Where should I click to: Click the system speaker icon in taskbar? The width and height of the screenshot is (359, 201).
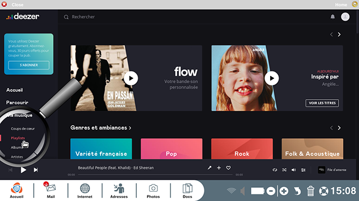coord(242,191)
